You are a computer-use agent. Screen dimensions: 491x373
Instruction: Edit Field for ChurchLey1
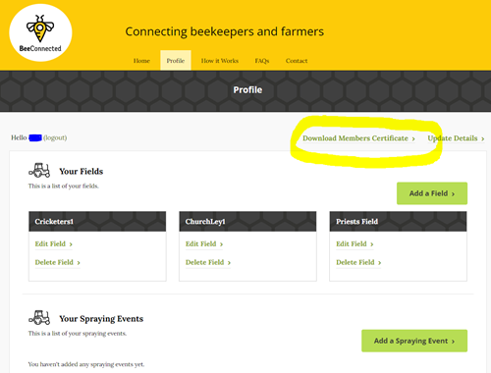tap(204, 244)
